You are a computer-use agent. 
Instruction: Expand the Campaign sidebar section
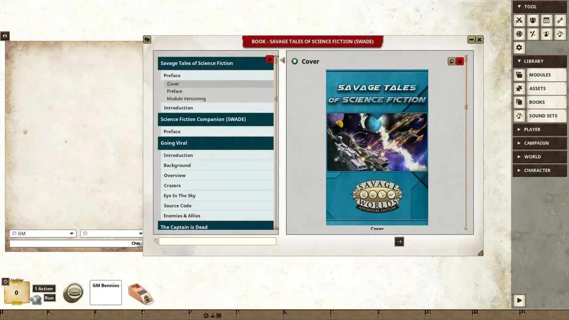[540, 143]
